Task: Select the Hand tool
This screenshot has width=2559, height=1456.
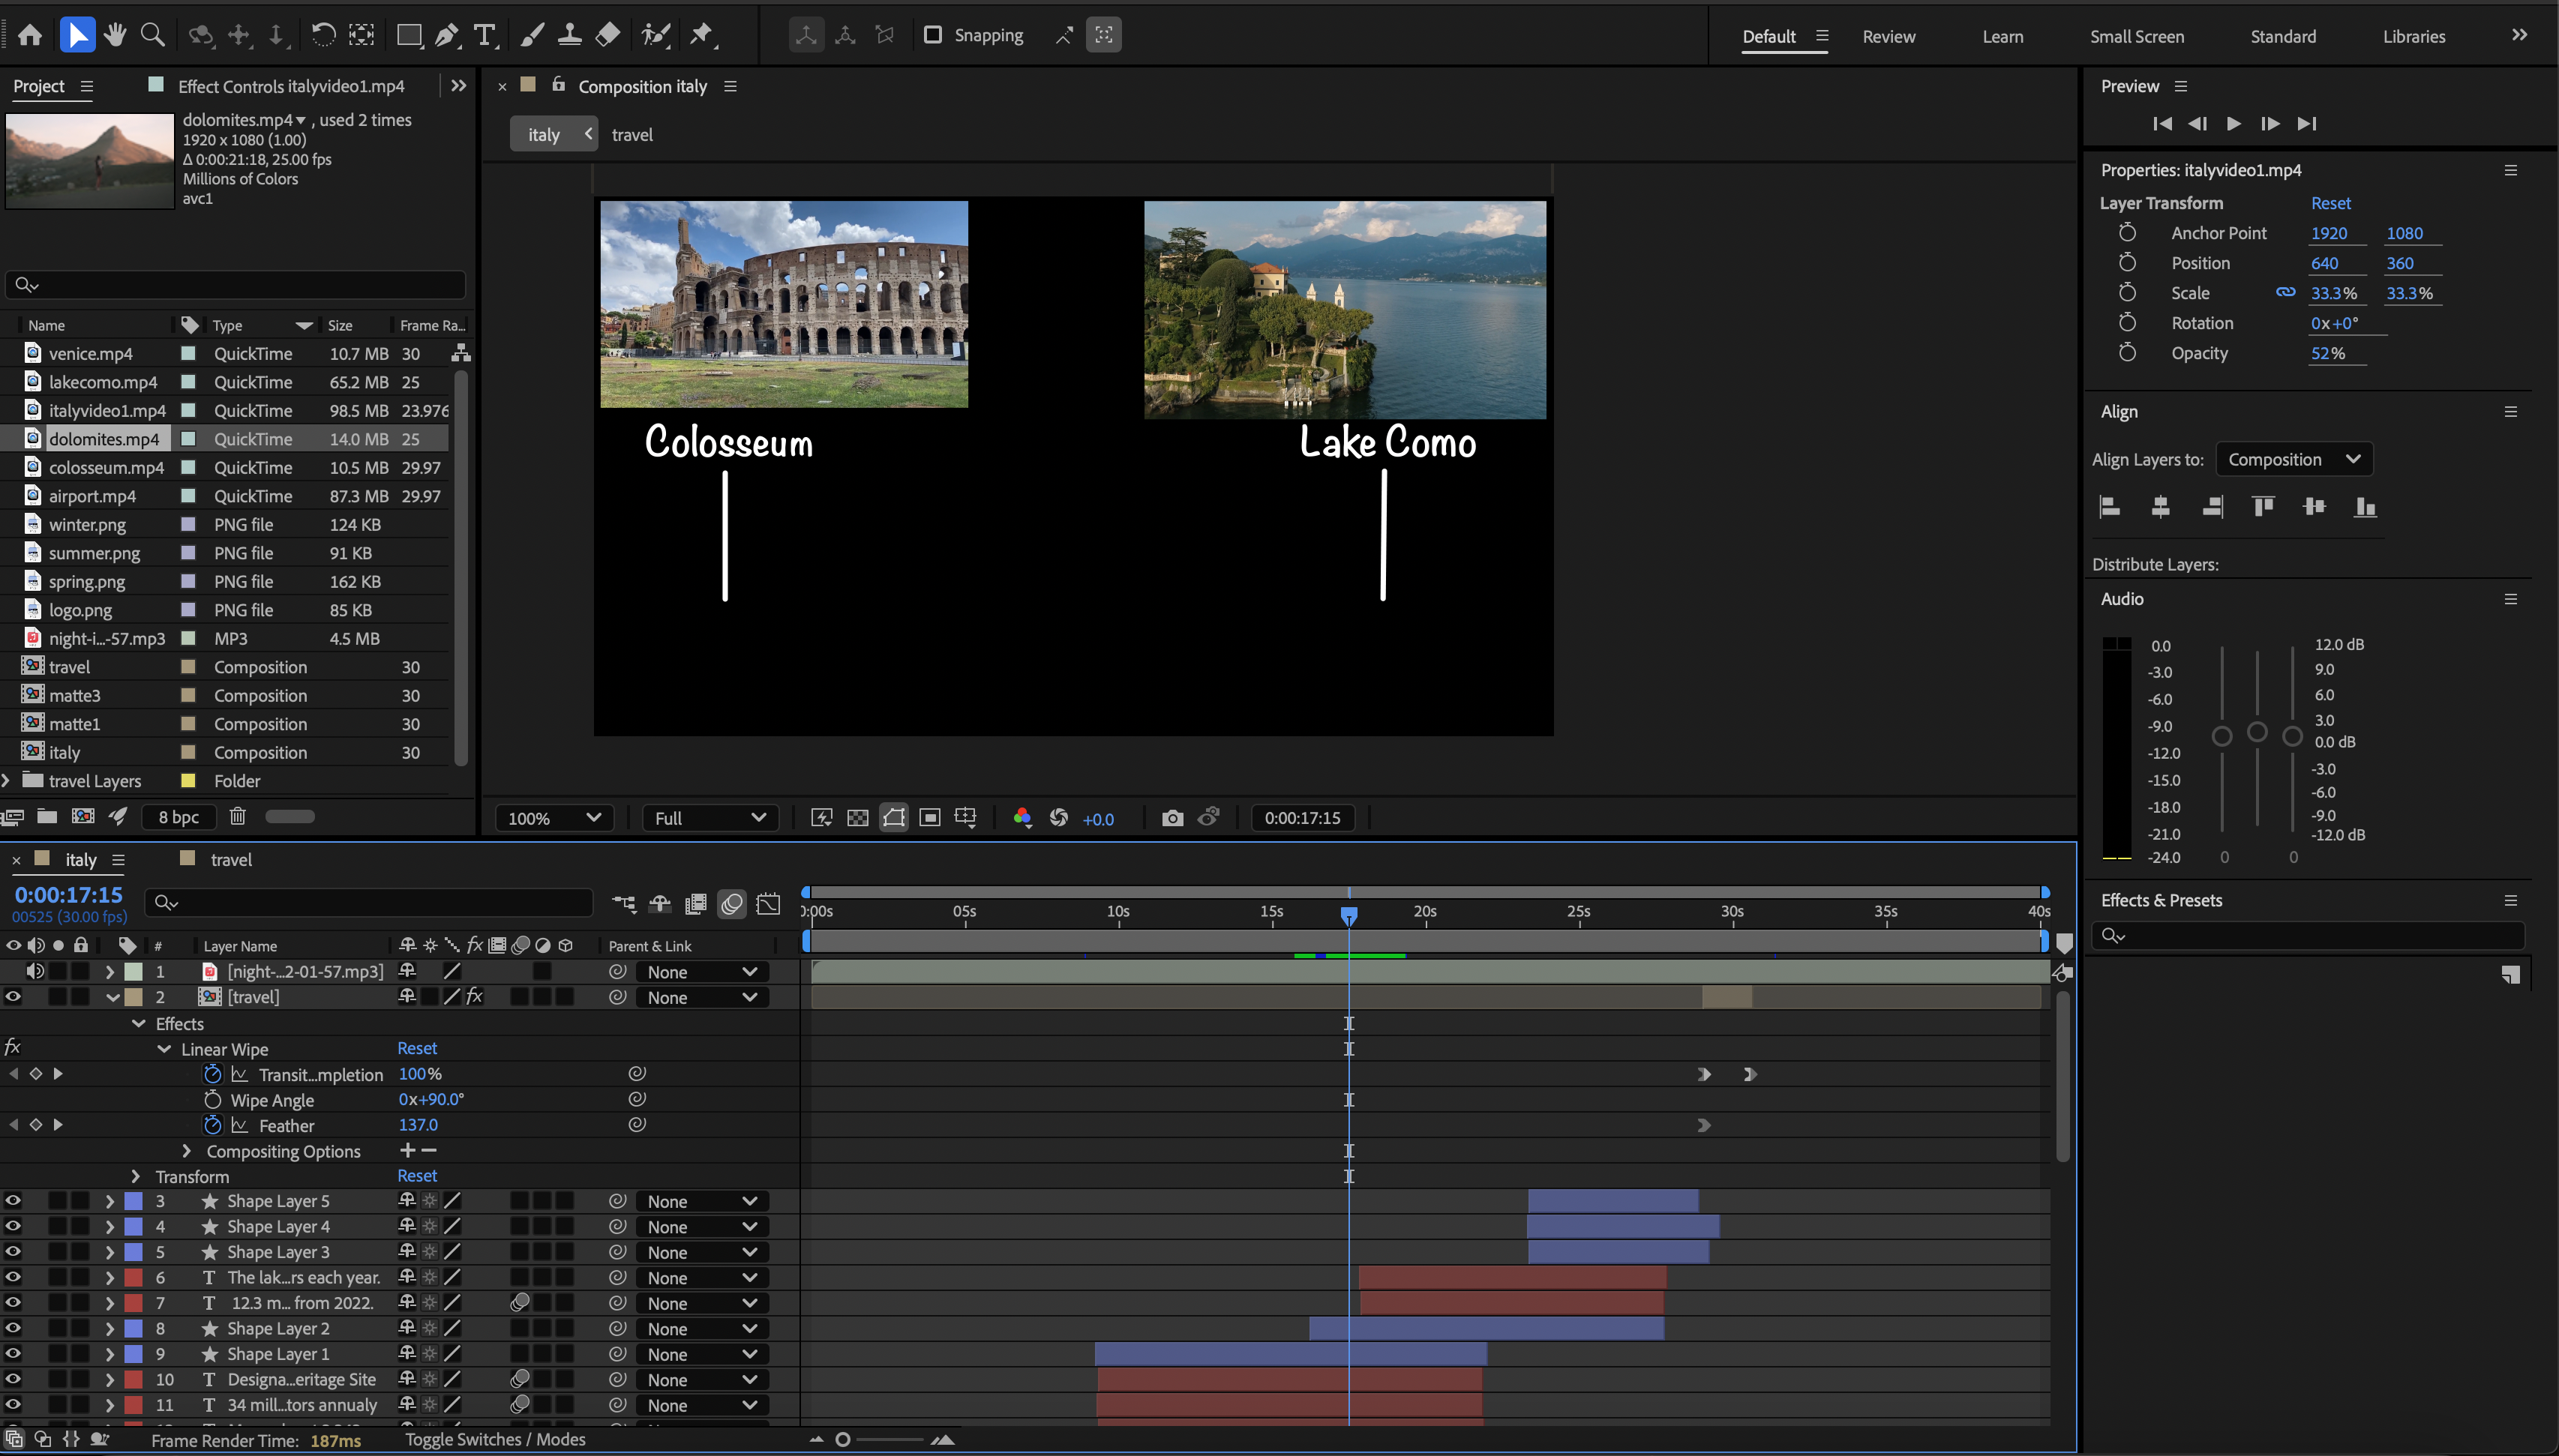Action: (x=115, y=35)
